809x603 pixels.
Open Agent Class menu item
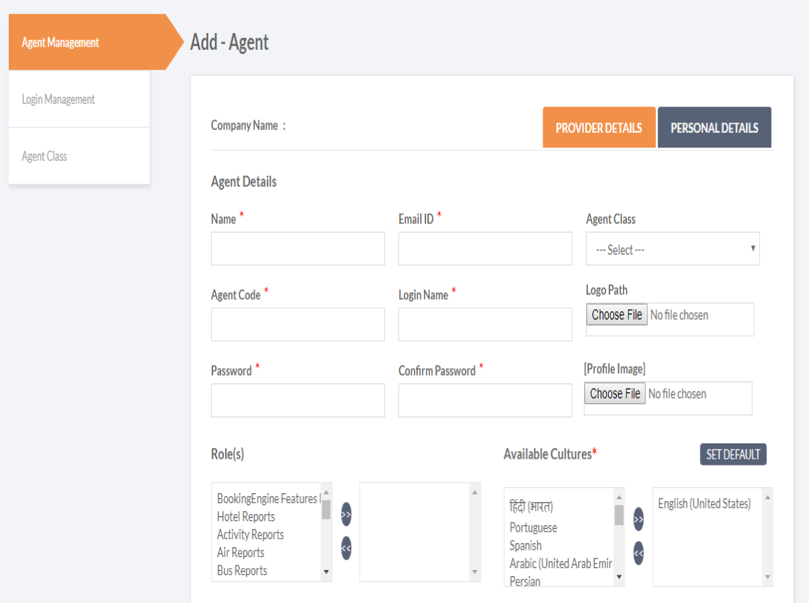click(x=79, y=156)
